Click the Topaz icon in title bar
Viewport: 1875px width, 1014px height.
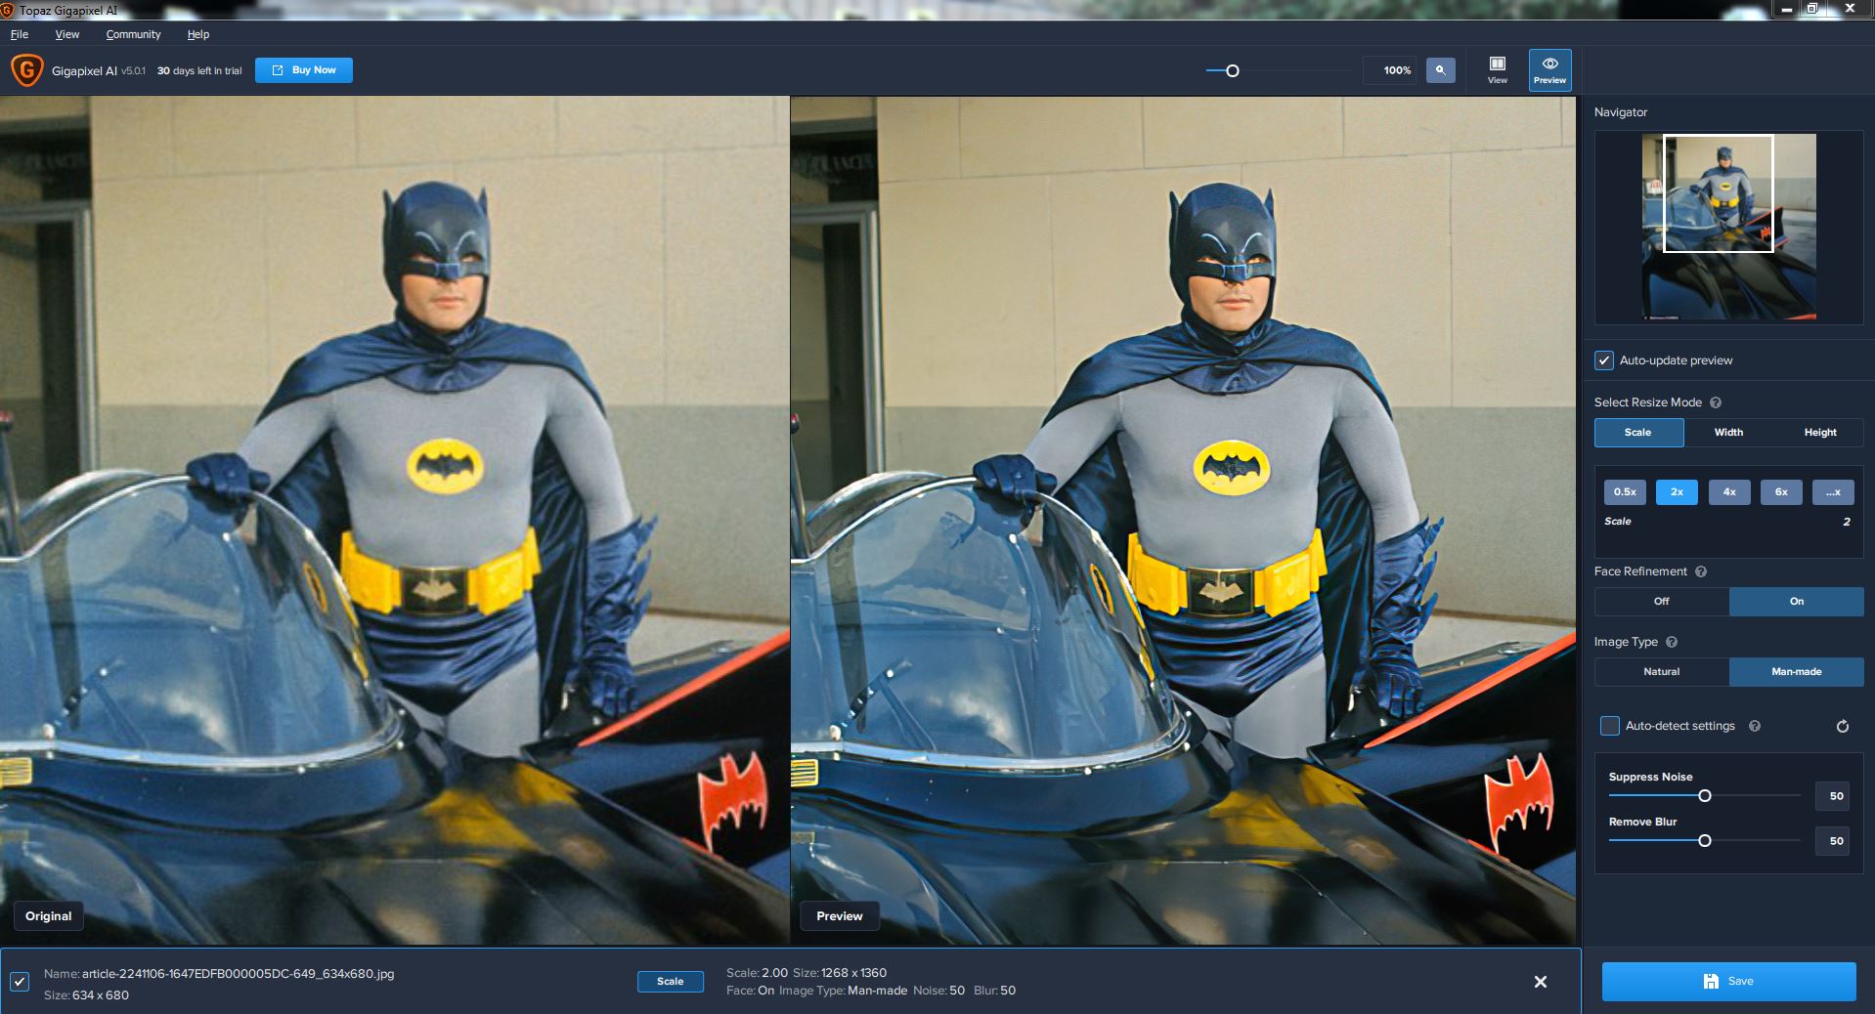click(x=7, y=10)
